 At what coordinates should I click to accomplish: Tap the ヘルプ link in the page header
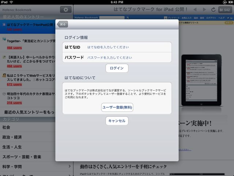[x=221, y=18]
